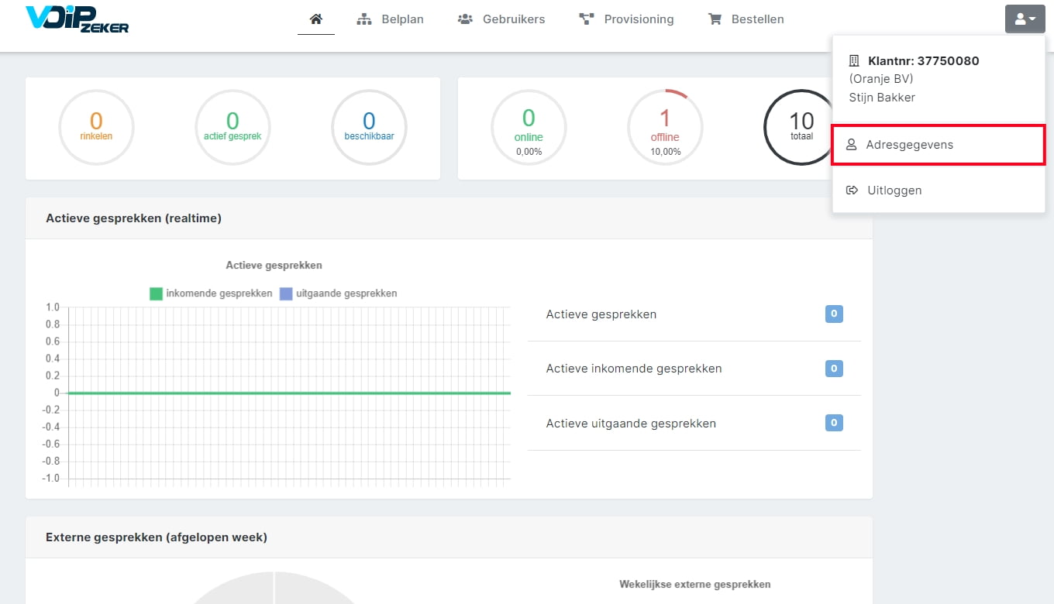Select Uitloggen from the user menu
The image size is (1054, 604).
(x=939, y=190)
